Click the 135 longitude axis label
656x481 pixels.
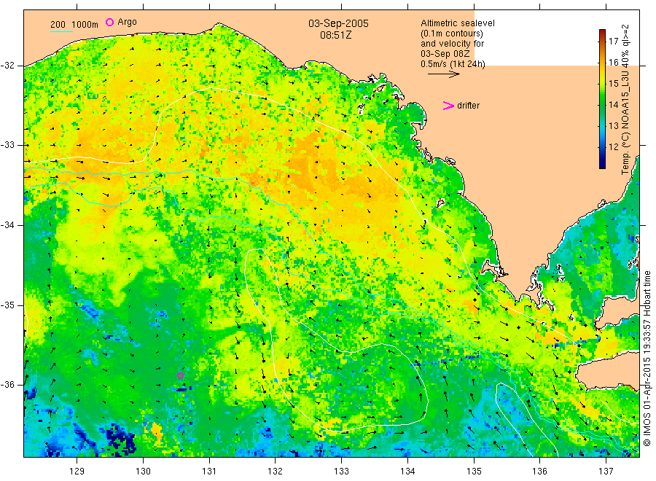tap(474, 472)
